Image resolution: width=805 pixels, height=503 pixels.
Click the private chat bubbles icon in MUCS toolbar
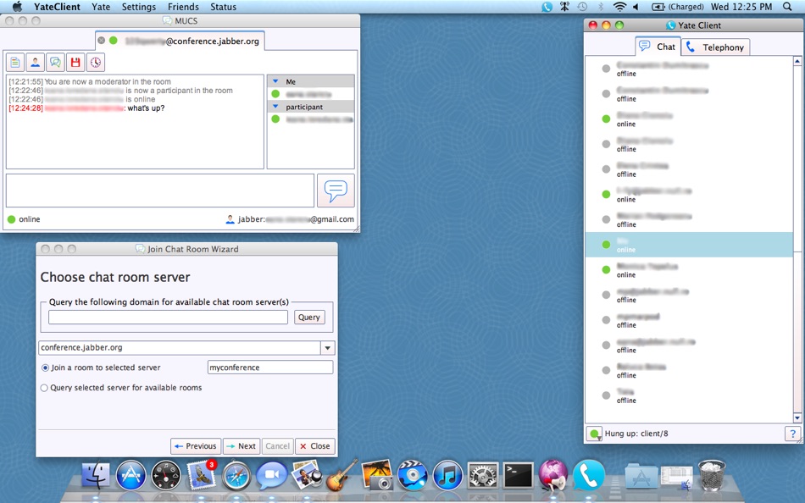[55, 63]
